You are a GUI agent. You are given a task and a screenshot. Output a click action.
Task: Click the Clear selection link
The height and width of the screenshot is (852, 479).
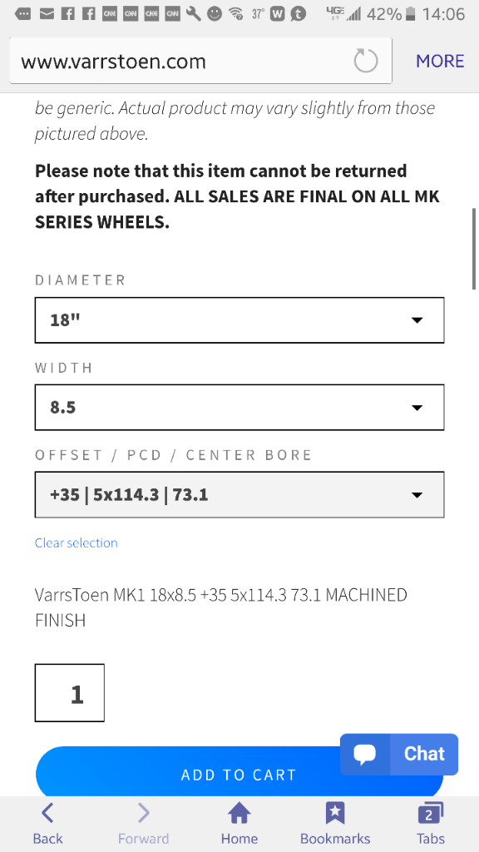[x=76, y=542]
